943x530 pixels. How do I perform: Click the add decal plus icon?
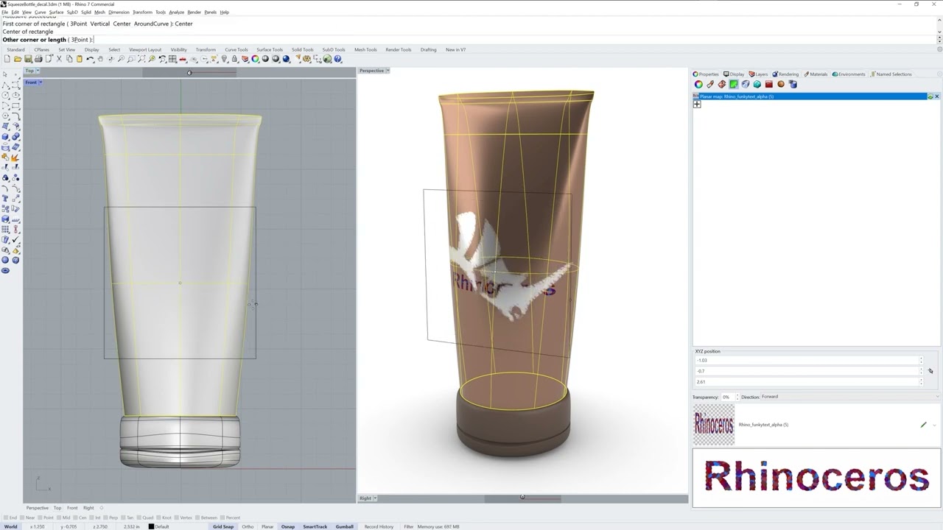click(697, 105)
